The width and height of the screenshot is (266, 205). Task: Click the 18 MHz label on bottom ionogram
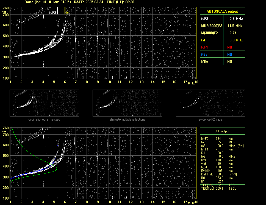pyautogui.click(x=196, y=202)
